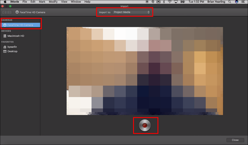Screen dimensions: 248x145
Task: Click the screen recording indicator in menu bar
Action: (147, 2)
